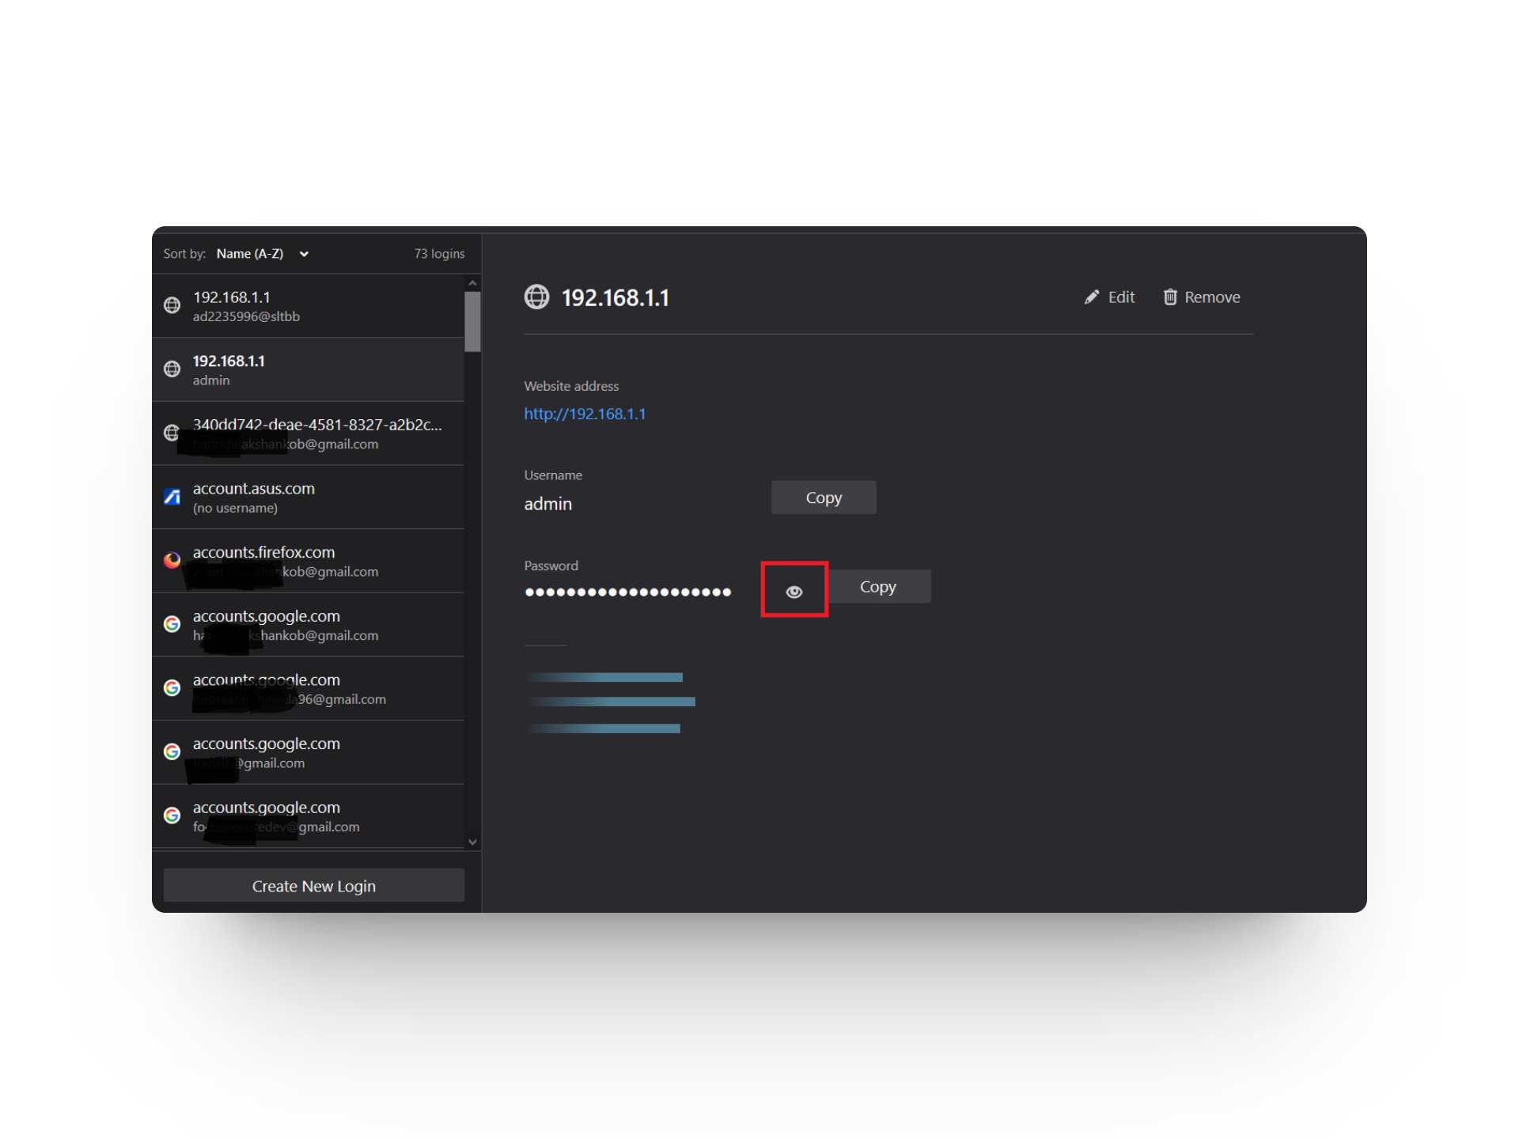
Task: Click the ASUS icon for account.asus.com
Action: click(x=172, y=497)
